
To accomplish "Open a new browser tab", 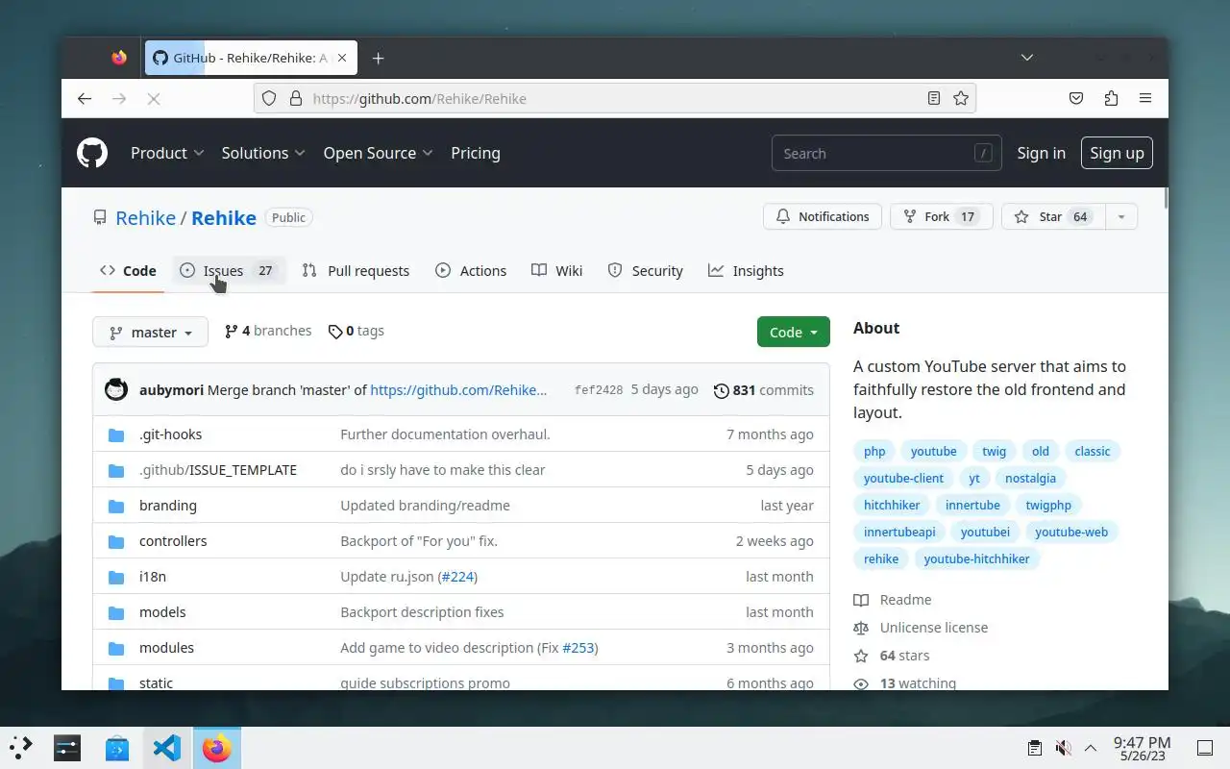I will tap(379, 58).
